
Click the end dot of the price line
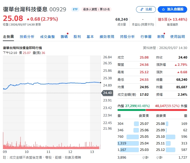click(100, 83)
